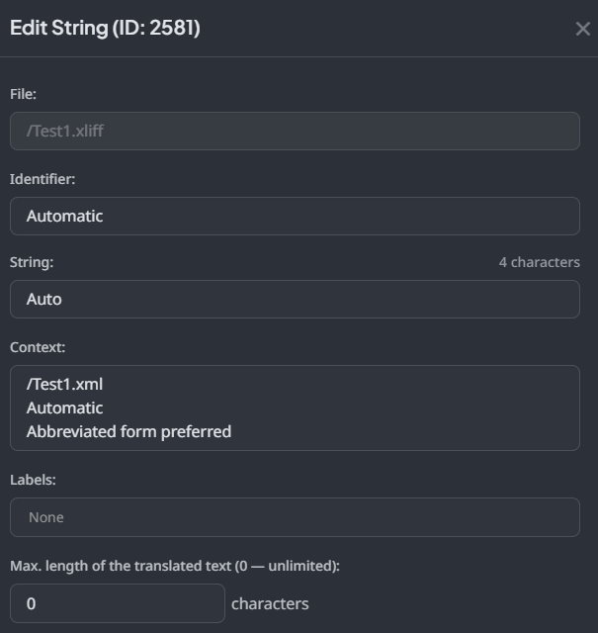
Task: Click into the String field containing Auto
Action: [x=295, y=299]
